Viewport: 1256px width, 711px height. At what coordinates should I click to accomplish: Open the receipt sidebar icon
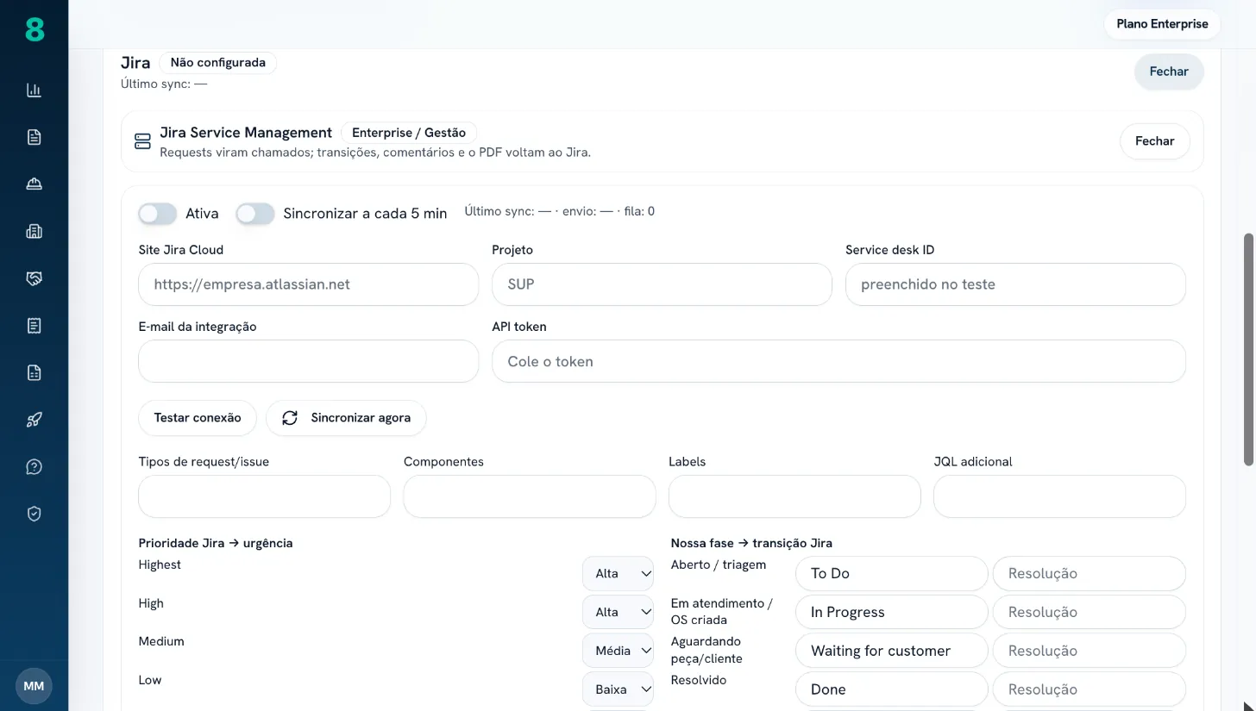coord(34,326)
